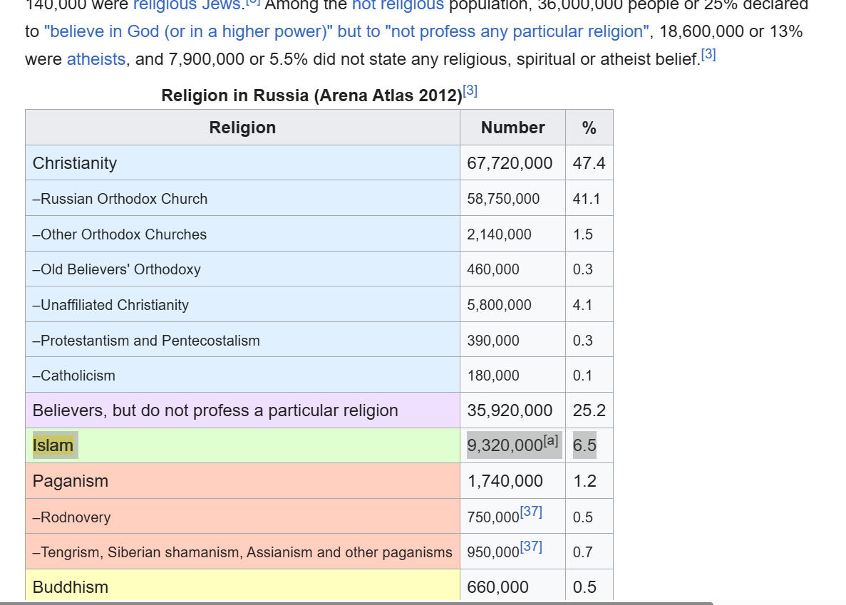Select '–Tengrism, Siberian shamanism' cell
Screen dimensions: 846x605
point(242,552)
